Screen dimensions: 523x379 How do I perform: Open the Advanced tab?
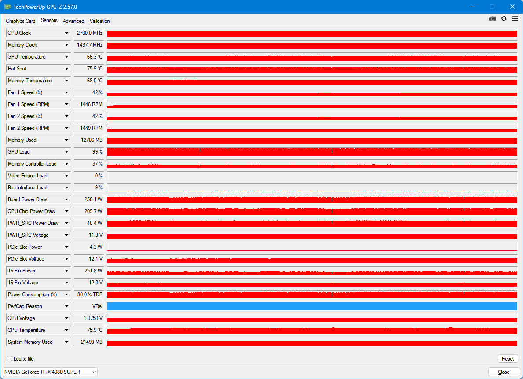[x=74, y=21]
